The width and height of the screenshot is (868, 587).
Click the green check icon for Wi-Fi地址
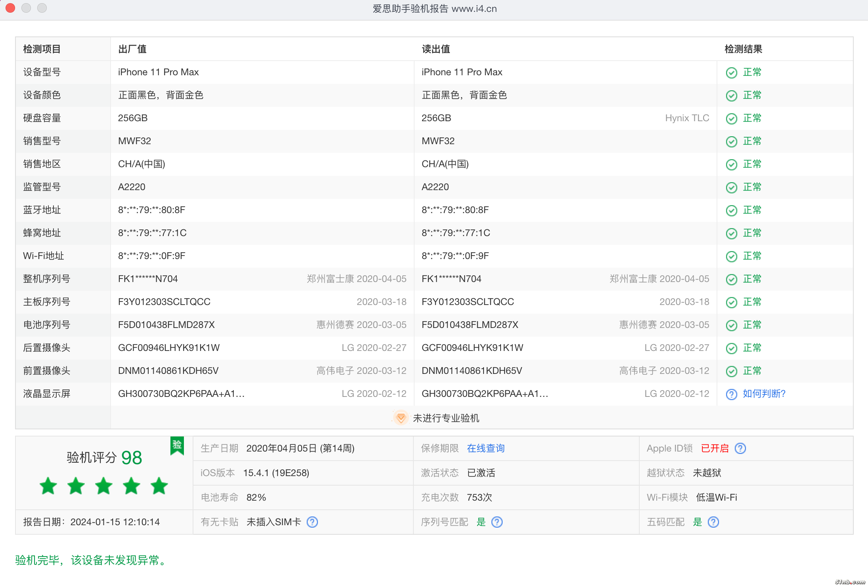coord(731,256)
